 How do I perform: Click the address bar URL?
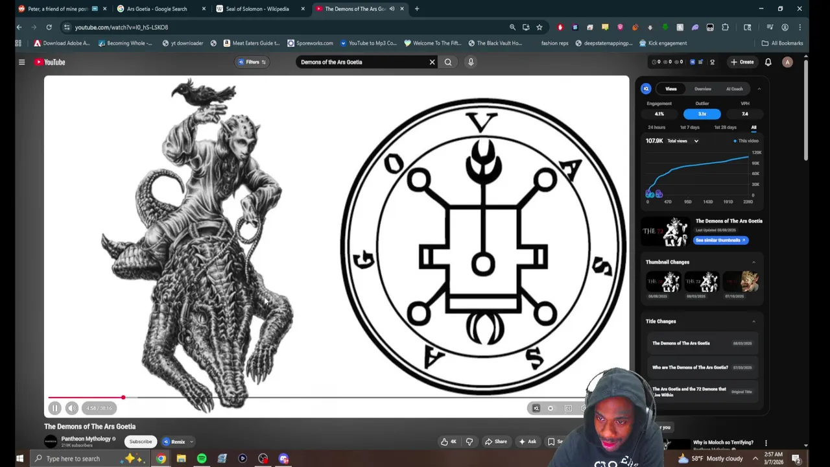(x=121, y=27)
